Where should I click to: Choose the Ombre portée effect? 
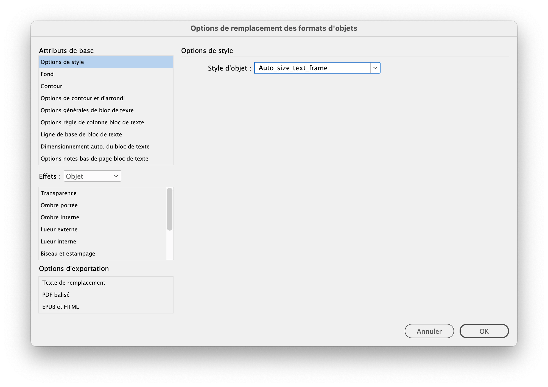click(x=59, y=205)
